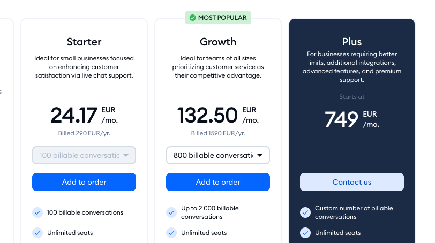Click the Billed 290 EUR/yr. text
The height and width of the screenshot is (243, 435).
[84, 133]
